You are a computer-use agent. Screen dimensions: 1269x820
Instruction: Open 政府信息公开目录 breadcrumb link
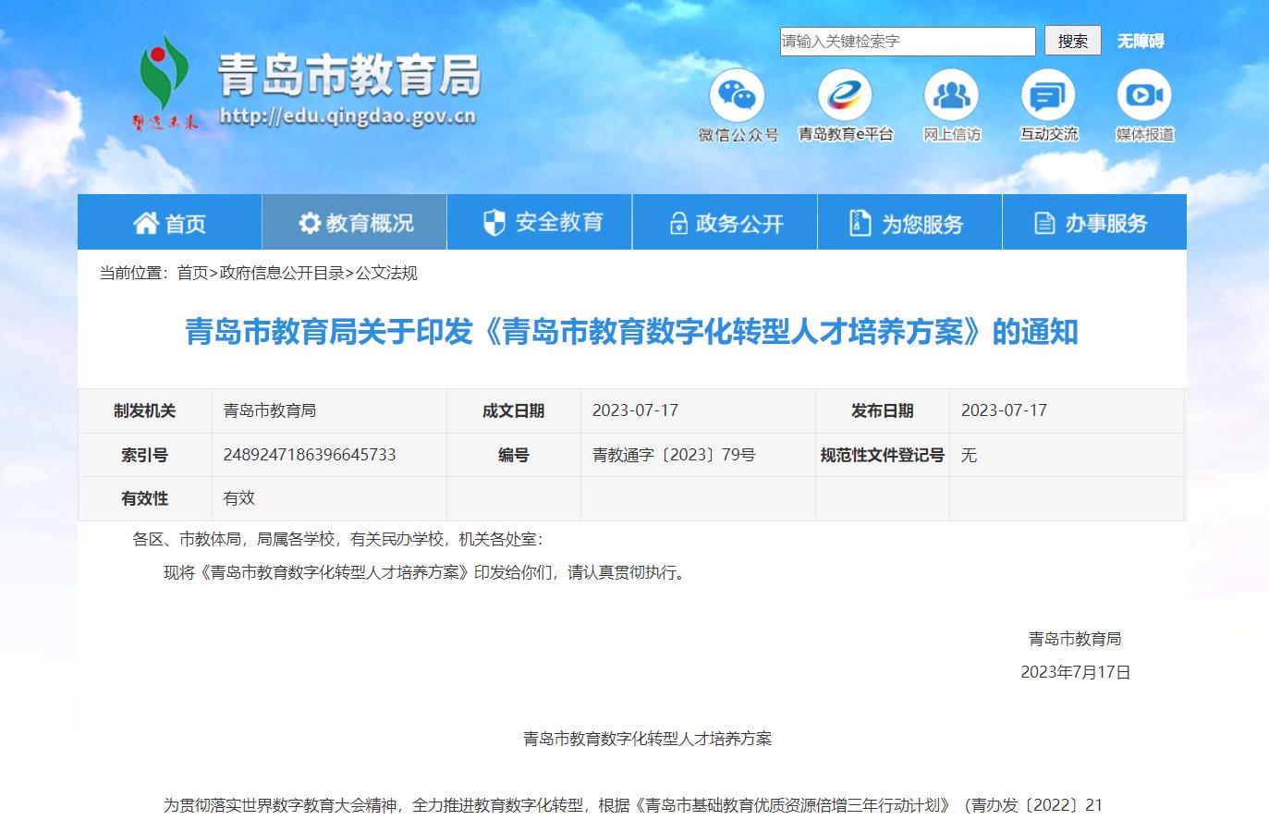282,273
